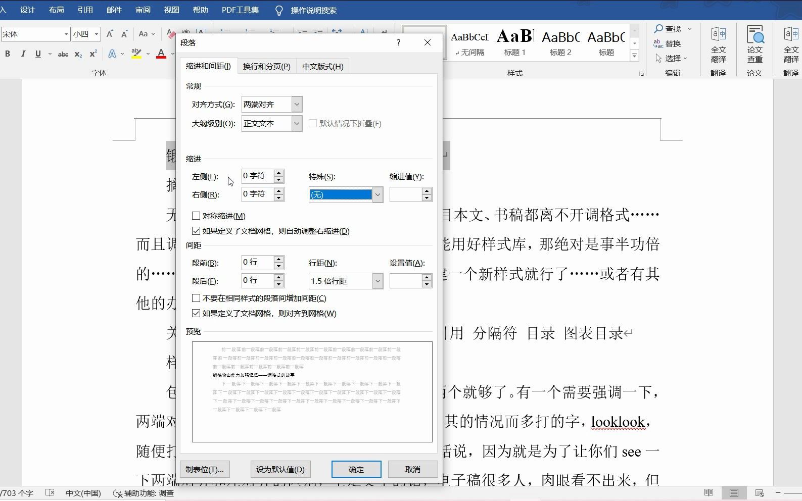The height and width of the screenshot is (501, 802).
Task: Open the font size dropdown (小四)
Action: [96, 34]
